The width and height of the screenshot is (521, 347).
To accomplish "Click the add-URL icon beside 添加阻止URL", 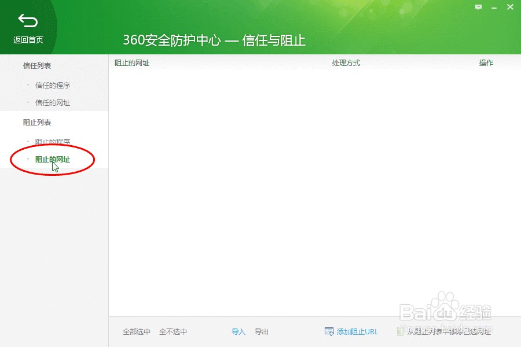I will click(x=329, y=331).
